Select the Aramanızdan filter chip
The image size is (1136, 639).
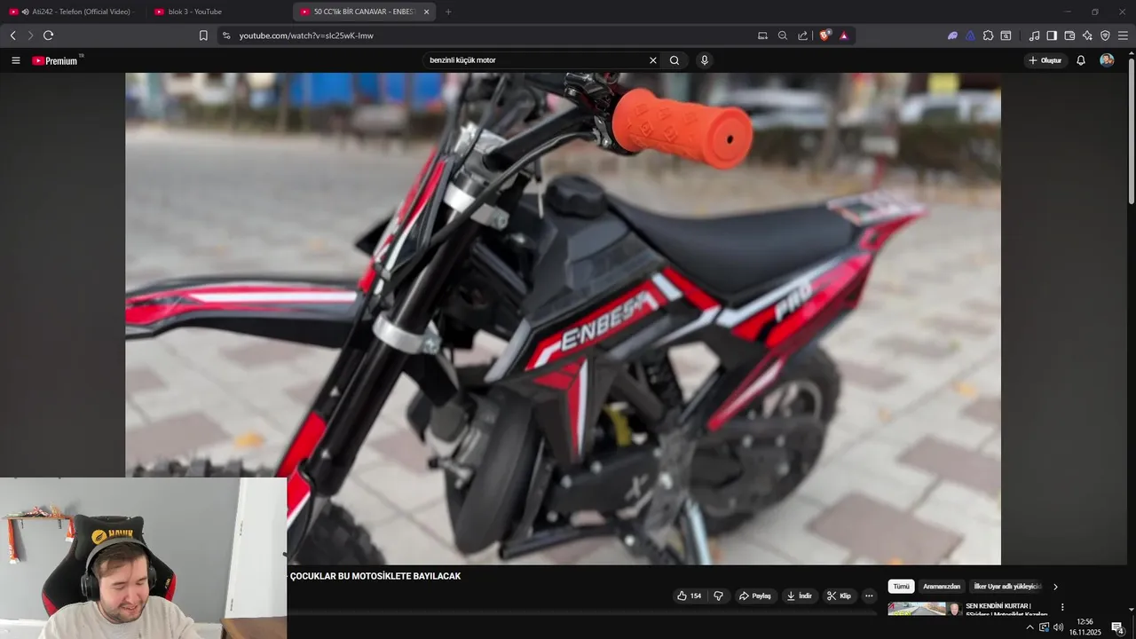(942, 587)
